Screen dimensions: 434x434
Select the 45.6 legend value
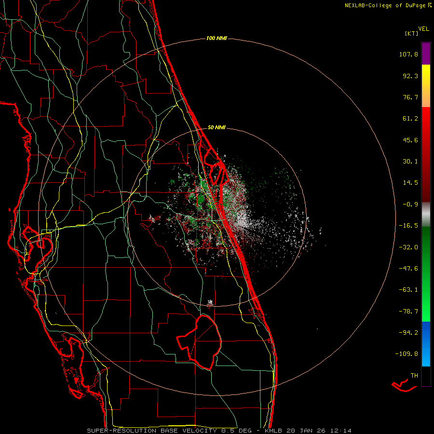click(410, 140)
